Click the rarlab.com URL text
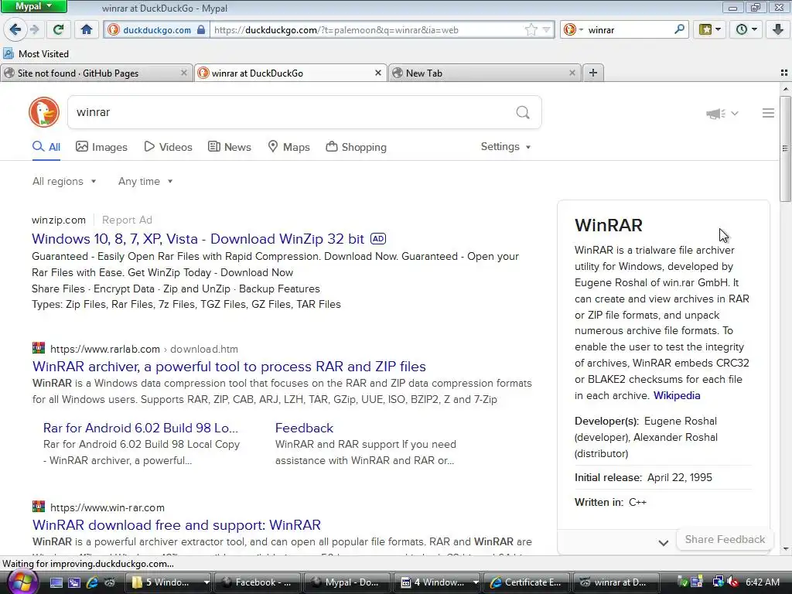 click(105, 349)
